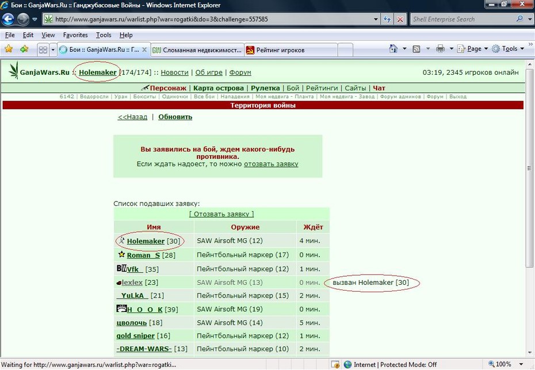
Task: Open the Tools menu in menu bar
Action: click(104, 35)
